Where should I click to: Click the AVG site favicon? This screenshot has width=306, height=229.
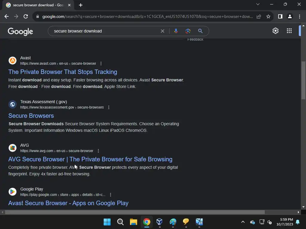point(13,148)
